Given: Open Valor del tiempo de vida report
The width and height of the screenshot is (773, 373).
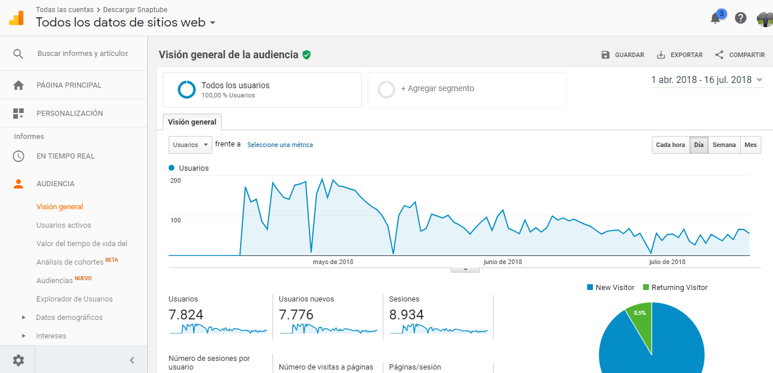Looking at the screenshot, I should (x=81, y=244).
